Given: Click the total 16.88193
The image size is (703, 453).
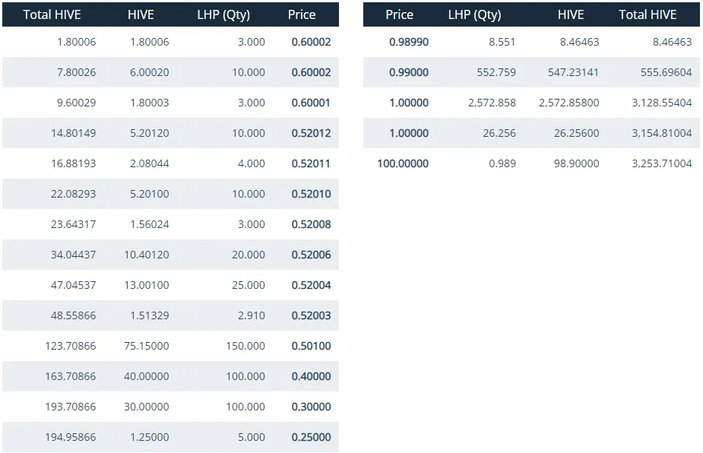Looking at the screenshot, I should click(x=73, y=163).
